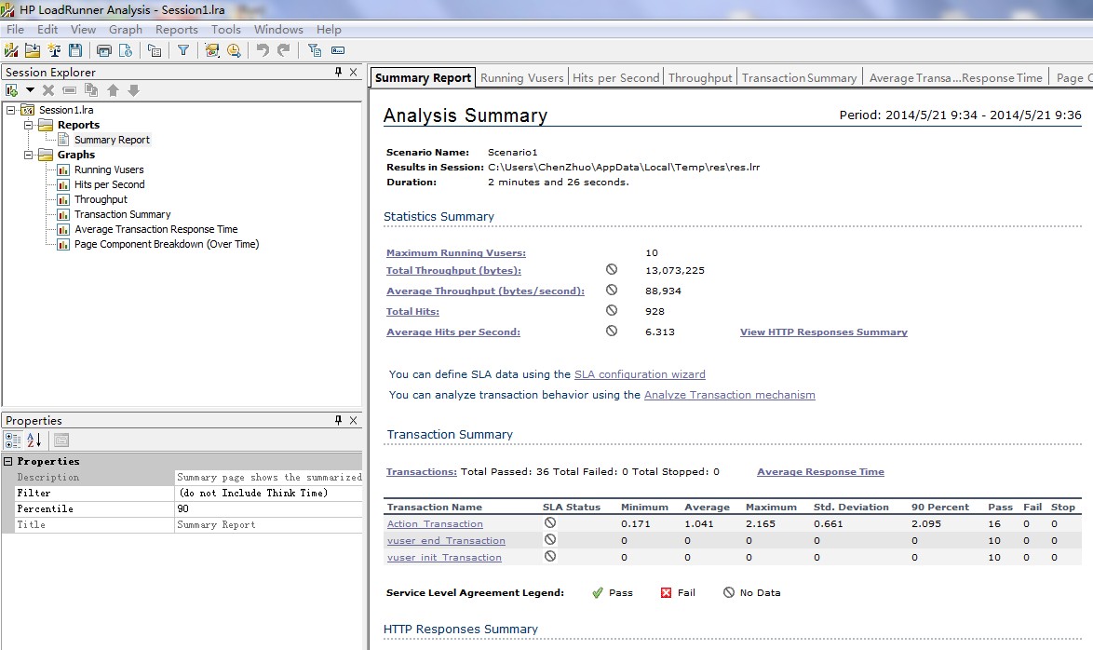Click the Duplicate item icon in Session Explorer toolbar

pos(90,89)
